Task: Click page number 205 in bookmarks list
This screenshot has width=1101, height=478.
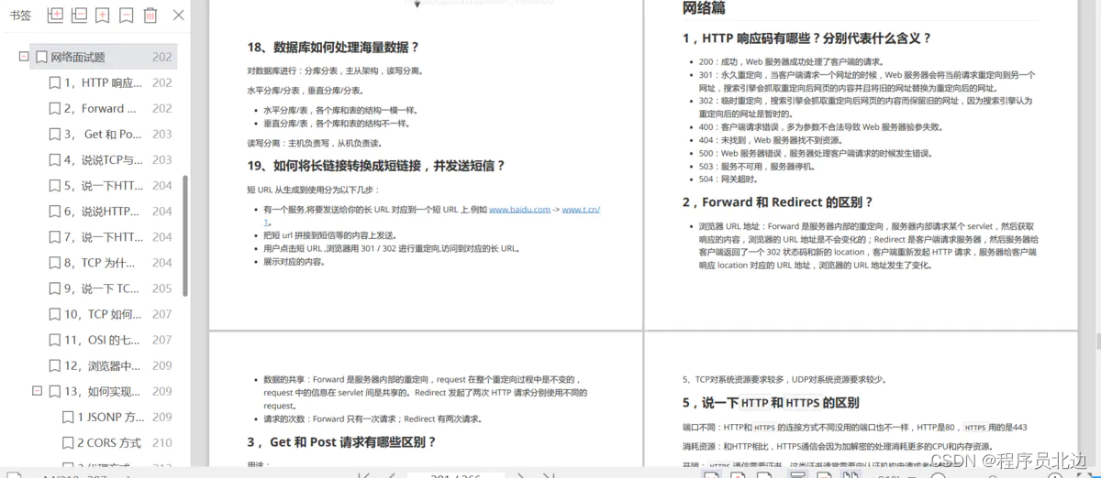Action: coord(161,288)
